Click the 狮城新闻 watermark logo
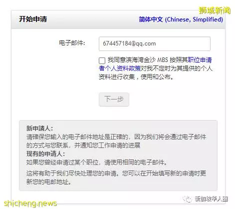This screenshot has height=209, width=235. [215, 10]
